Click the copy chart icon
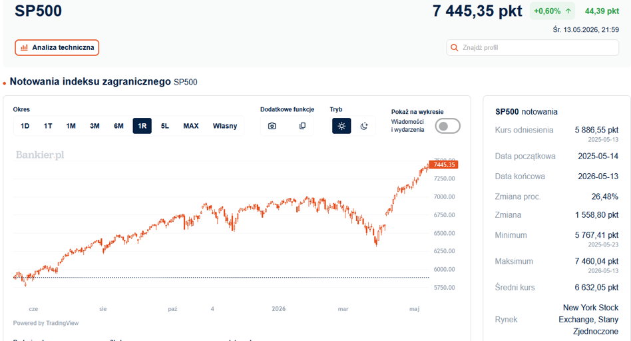631x341 pixels. [302, 126]
